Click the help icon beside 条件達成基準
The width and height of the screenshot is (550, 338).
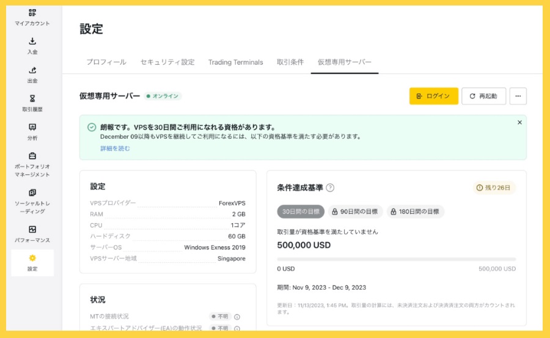pyautogui.click(x=330, y=188)
